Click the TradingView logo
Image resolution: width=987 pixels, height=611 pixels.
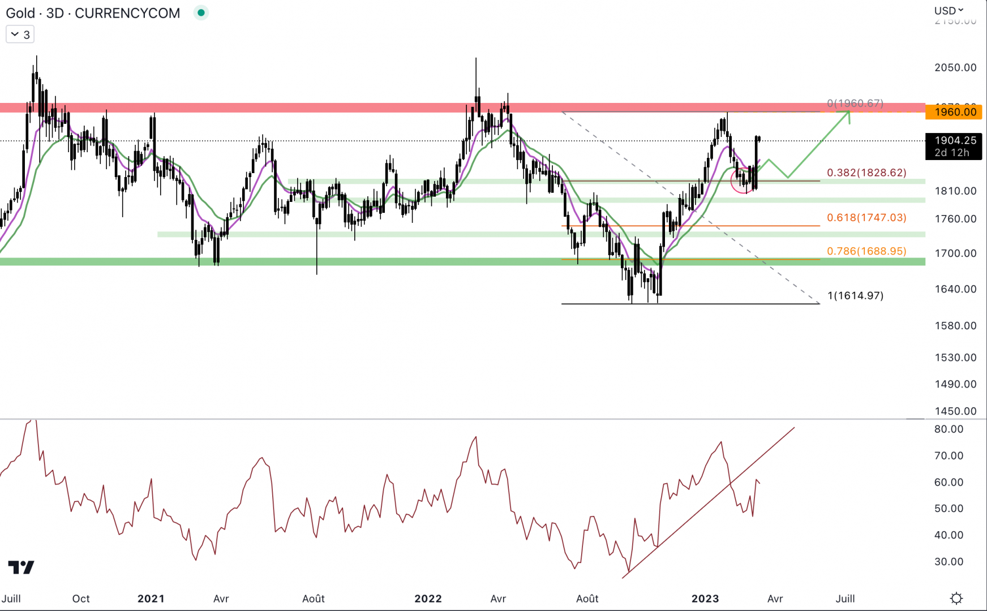[x=22, y=567]
